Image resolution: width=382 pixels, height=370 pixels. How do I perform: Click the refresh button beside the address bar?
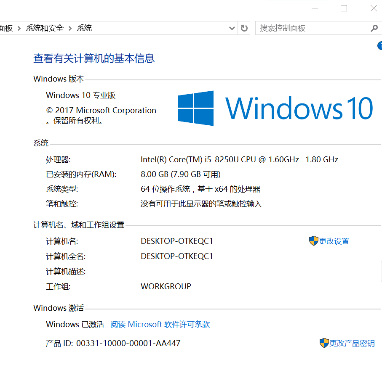[244, 28]
